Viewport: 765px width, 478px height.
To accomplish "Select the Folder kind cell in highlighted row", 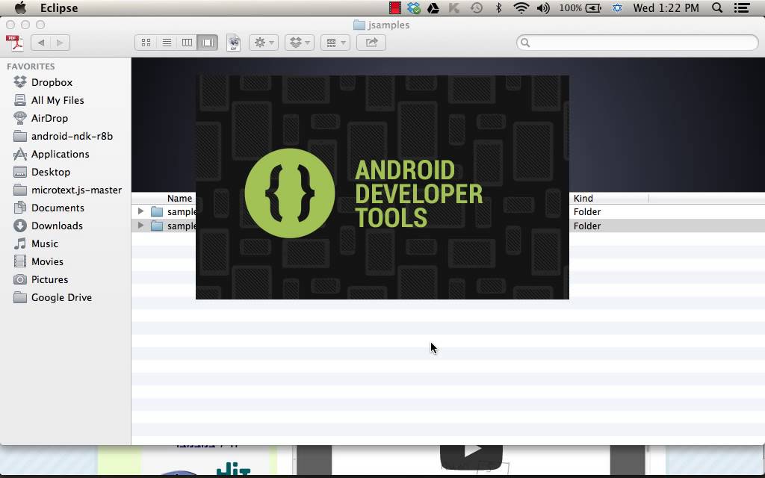I will pos(587,226).
